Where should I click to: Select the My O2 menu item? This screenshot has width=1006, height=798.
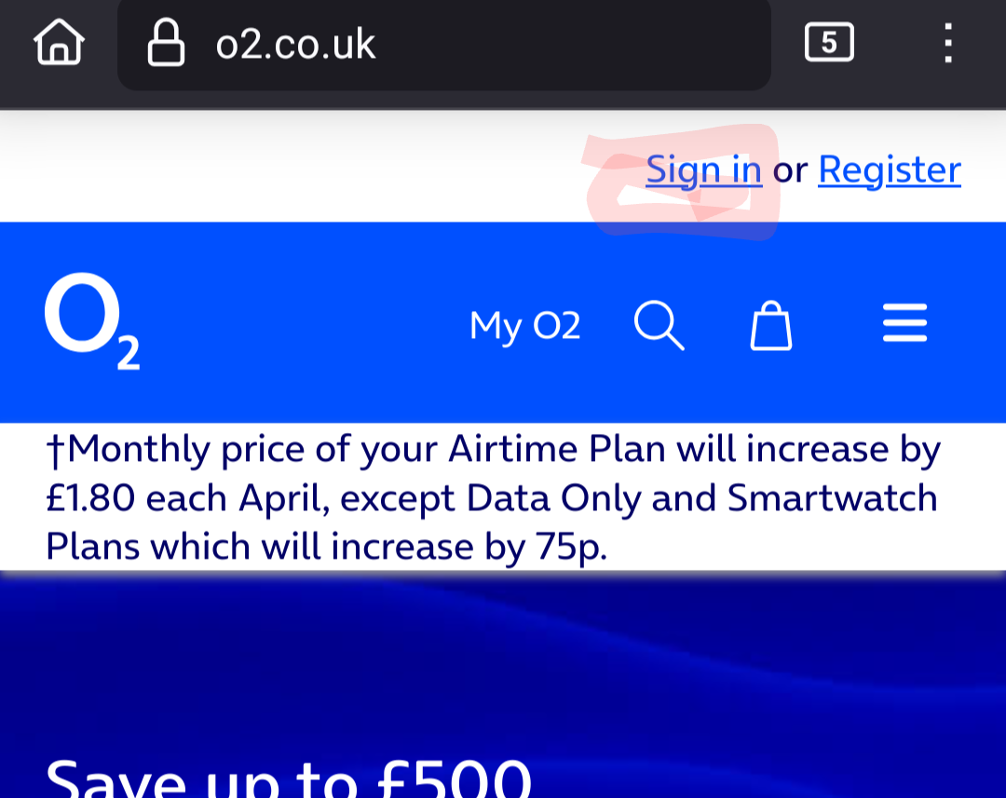[524, 325]
